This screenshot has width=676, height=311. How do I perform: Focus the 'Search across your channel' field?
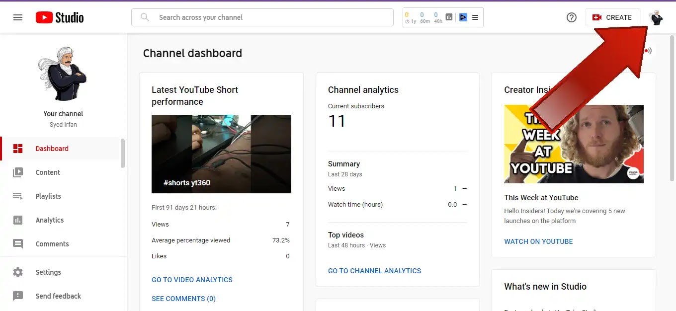click(x=262, y=17)
